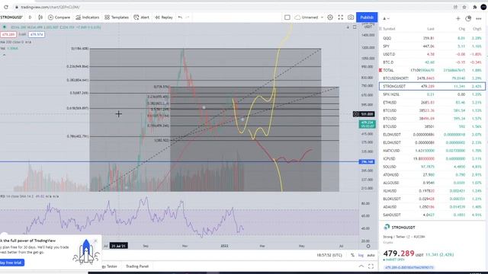
Task: Close the TradingView free trial promo
Action: pyautogui.click(x=95, y=241)
